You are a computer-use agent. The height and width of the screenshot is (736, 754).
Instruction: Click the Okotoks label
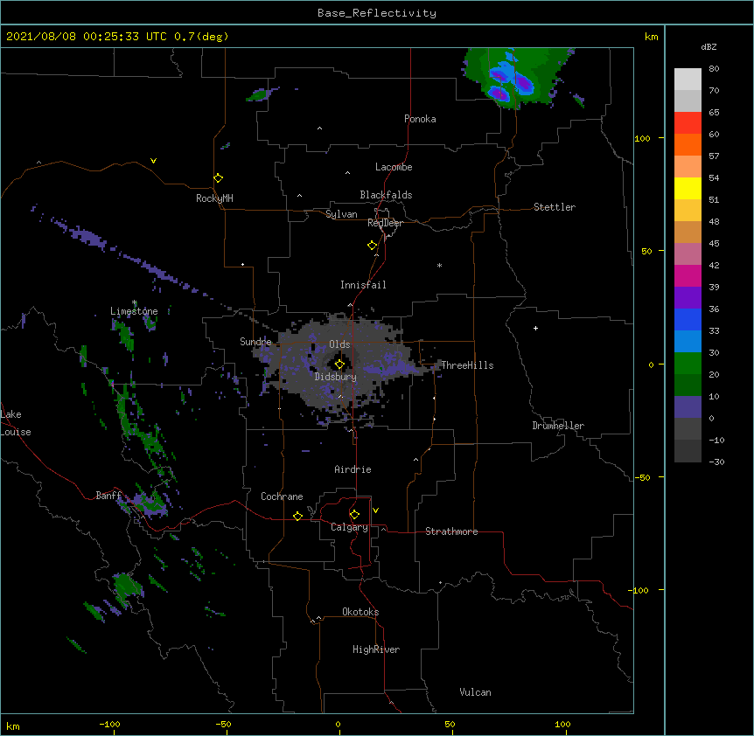[360, 612]
